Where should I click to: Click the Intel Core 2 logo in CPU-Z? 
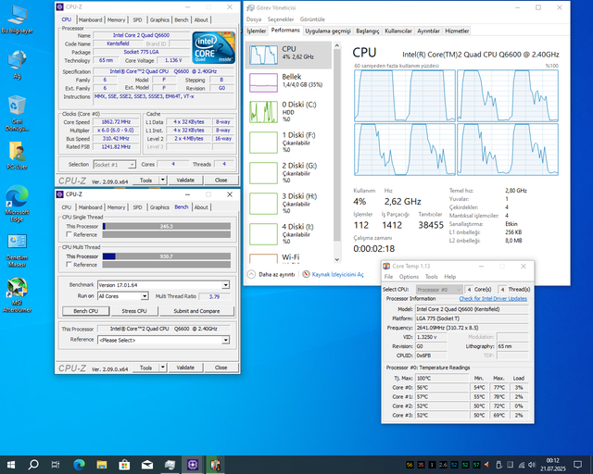[214, 47]
